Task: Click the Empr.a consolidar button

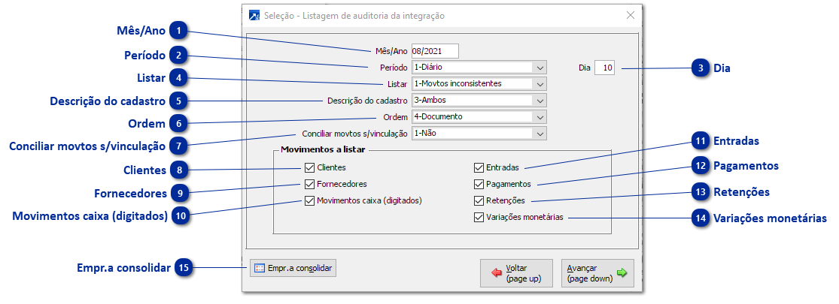Action: pos(293,268)
